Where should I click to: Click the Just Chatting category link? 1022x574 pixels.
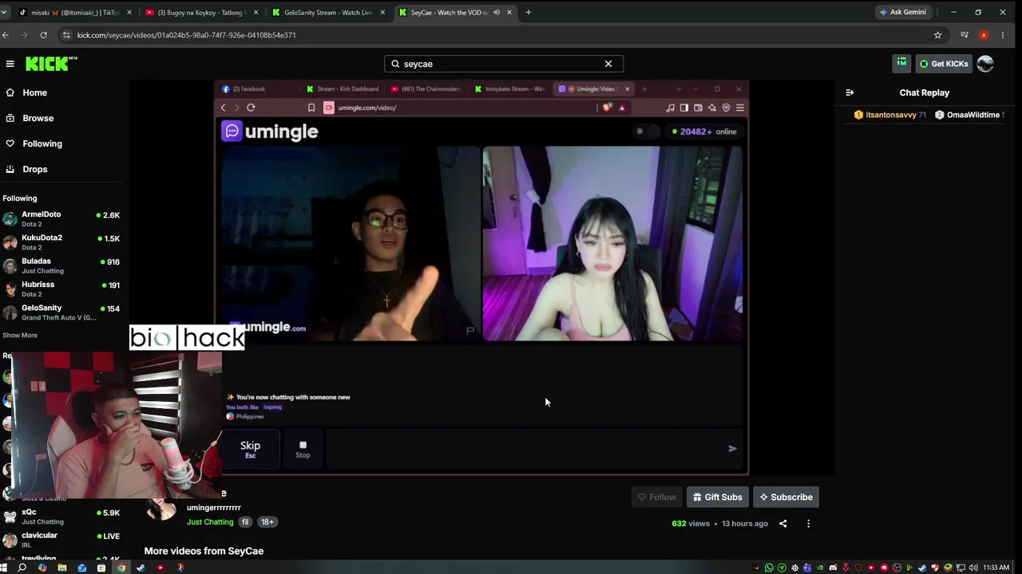[x=210, y=522]
